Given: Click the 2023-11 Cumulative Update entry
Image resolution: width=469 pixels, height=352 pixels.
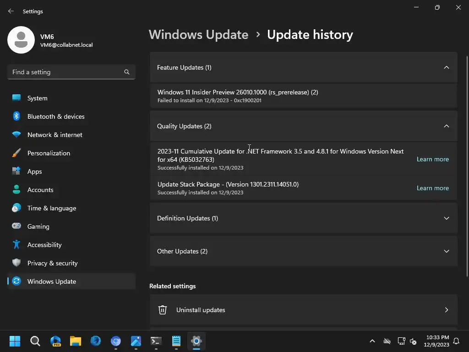Looking at the screenshot, I should (304, 159).
